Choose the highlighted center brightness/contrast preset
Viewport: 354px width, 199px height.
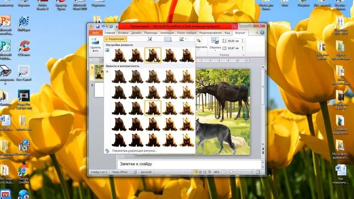coord(153,108)
